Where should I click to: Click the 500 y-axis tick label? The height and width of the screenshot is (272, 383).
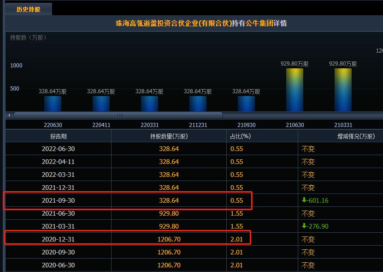tap(15, 88)
